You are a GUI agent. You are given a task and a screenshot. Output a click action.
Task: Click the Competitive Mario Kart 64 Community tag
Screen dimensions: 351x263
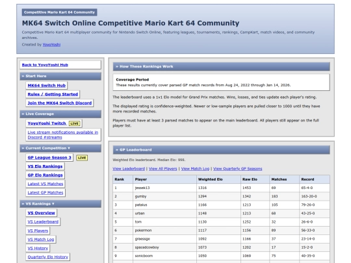coord(59,12)
